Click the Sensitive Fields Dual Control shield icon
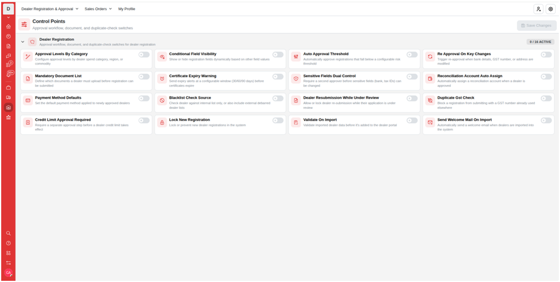The width and height of the screenshot is (560, 282). click(x=296, y=78)
